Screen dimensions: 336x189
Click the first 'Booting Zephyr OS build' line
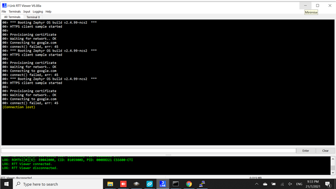(x=49, y=23)
